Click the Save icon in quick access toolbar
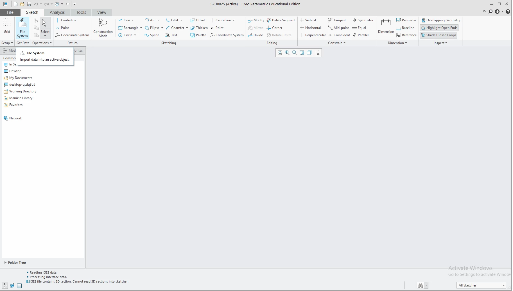Screen dimensions: 513x291 (29, 4)
